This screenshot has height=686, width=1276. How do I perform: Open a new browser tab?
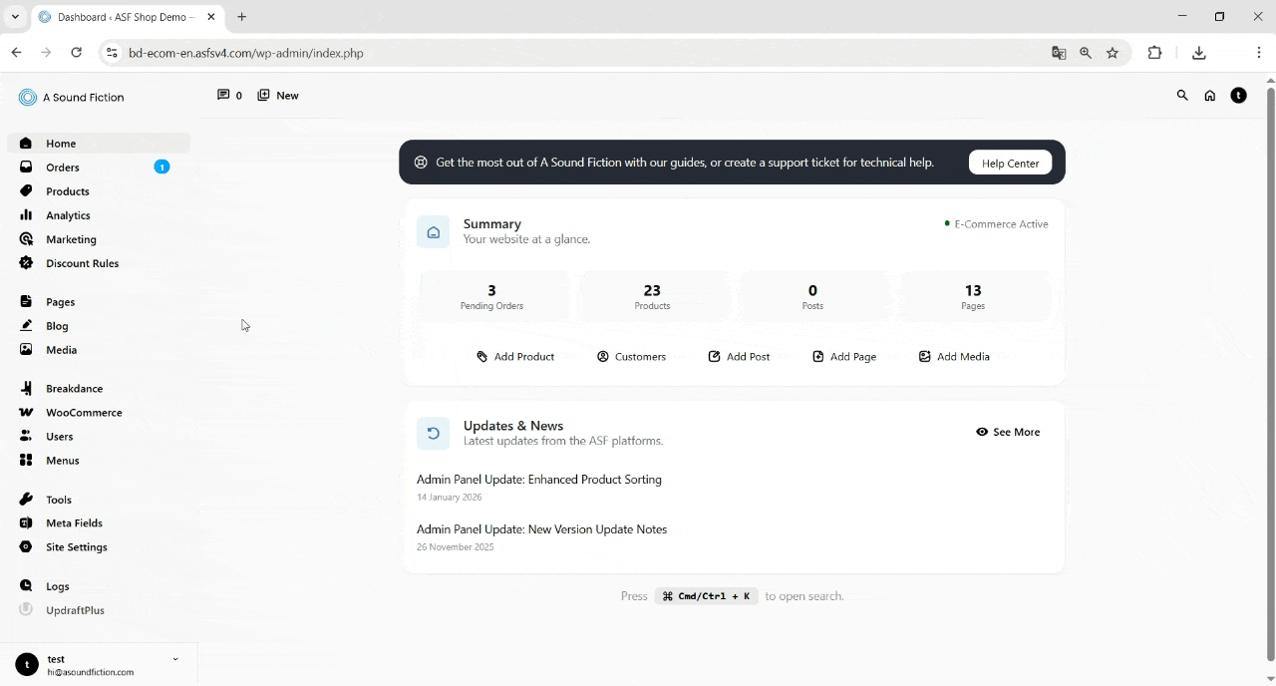(x=241, y=17)
